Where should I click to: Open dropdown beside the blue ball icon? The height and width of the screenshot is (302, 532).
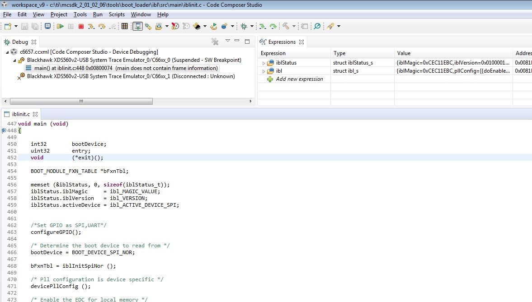coord(232,27)
